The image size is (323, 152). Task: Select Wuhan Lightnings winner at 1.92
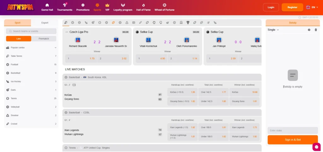coord(244,137)
